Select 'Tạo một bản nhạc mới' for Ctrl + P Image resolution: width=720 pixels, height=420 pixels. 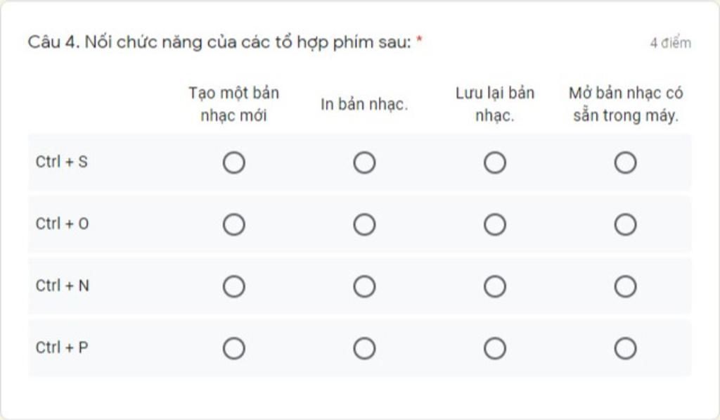(x=233, y=348)
